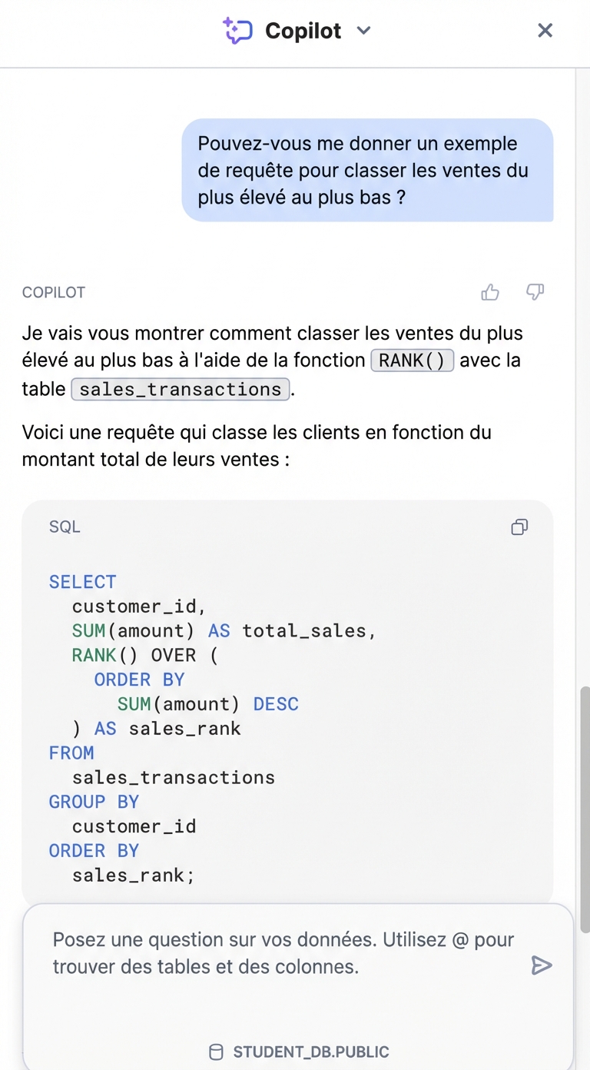Click the Copilot title text

pos(303,31)
